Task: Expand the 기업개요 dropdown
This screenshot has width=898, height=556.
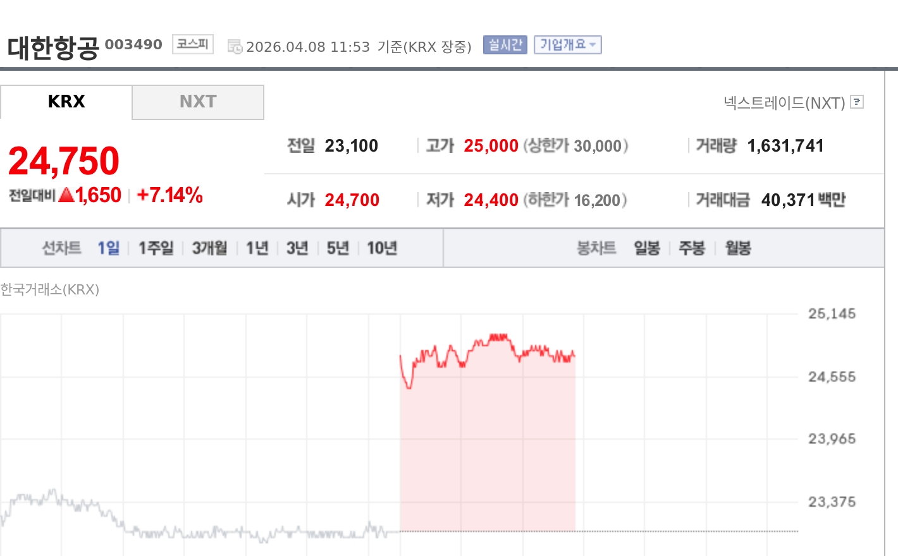Action: (x=567, y=45)
